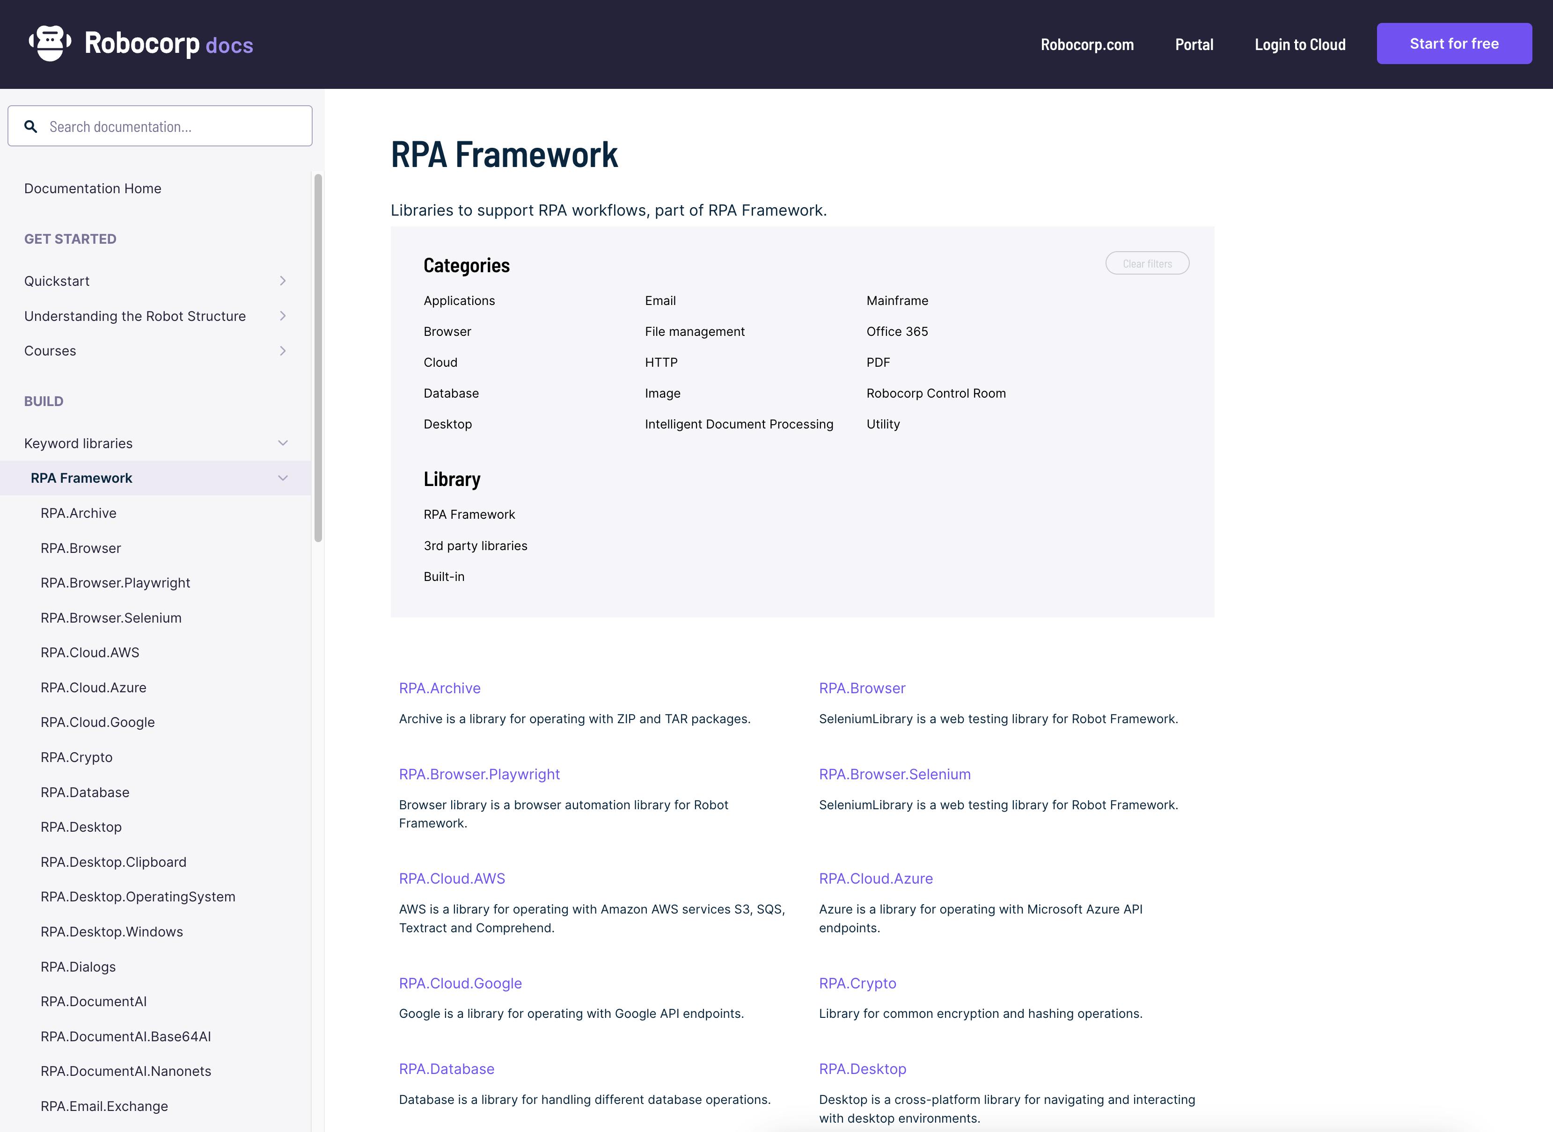Select RPA.Desktop.Windows in the sidebar
Image resolution: width=1553 pixels, height=1132 pixels.
112,932
